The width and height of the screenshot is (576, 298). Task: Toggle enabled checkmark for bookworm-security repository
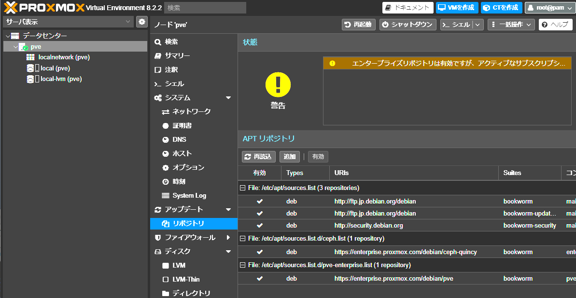click(x=260, y=226)
